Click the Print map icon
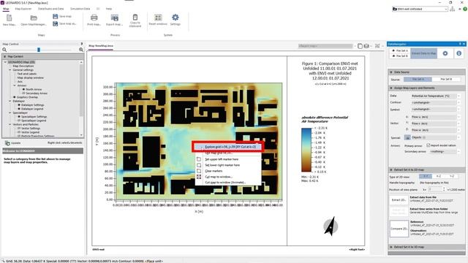Viewport: 468px width, 263px height. pos(94,18)
